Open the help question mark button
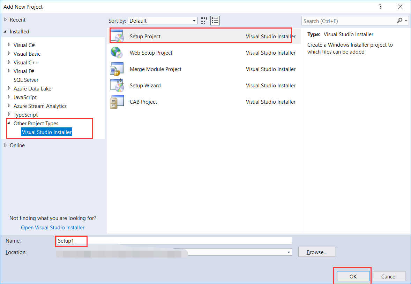 pyautogui.click(x=380, y=7)
